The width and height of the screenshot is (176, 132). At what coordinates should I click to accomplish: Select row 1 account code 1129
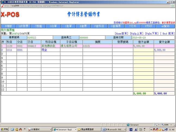coord(11,46)
